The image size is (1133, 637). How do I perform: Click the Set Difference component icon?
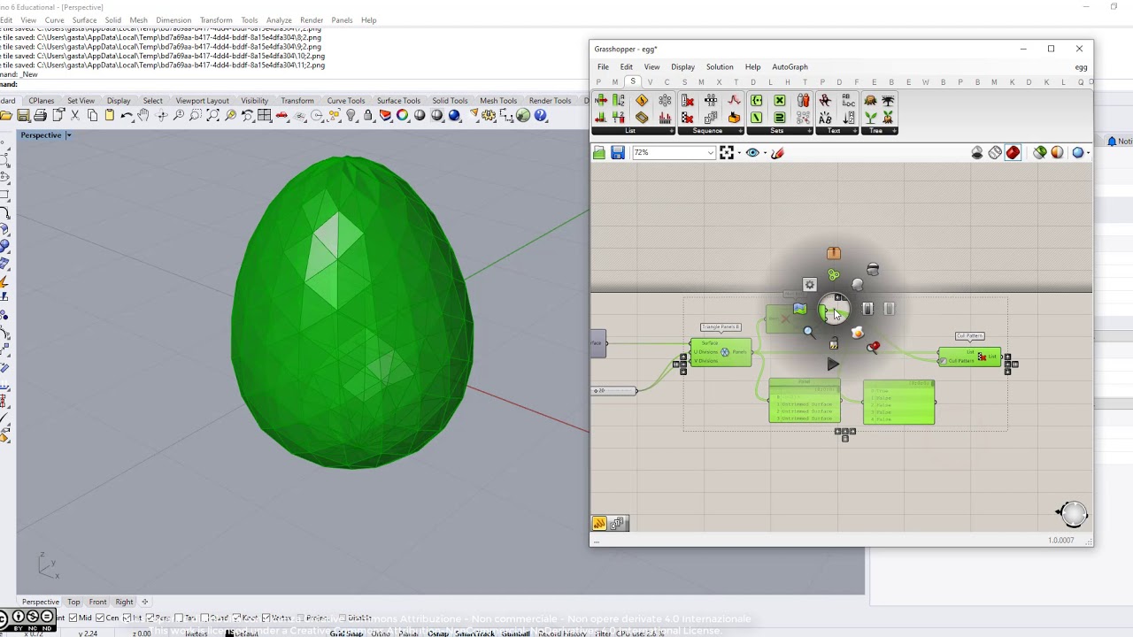point(756,117)
